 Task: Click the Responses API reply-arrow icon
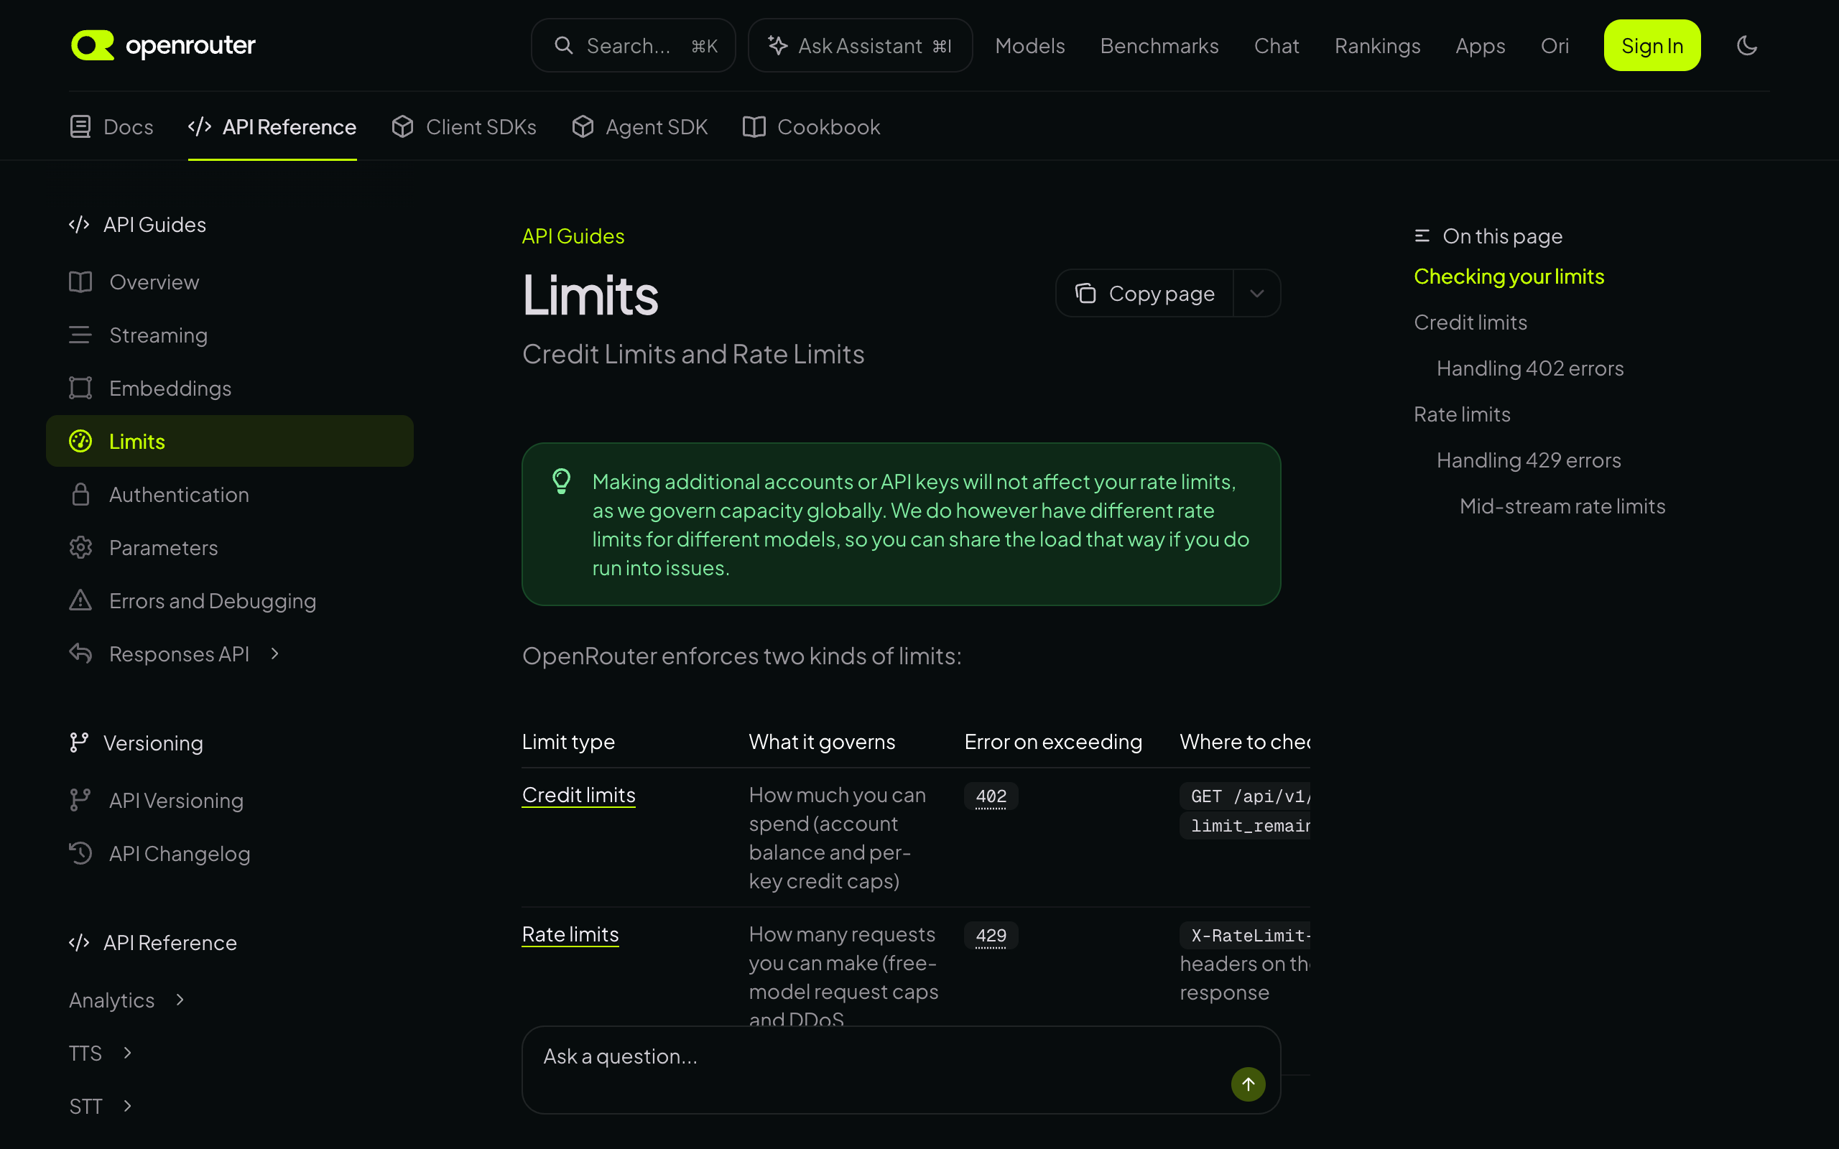tap(80, 653)
